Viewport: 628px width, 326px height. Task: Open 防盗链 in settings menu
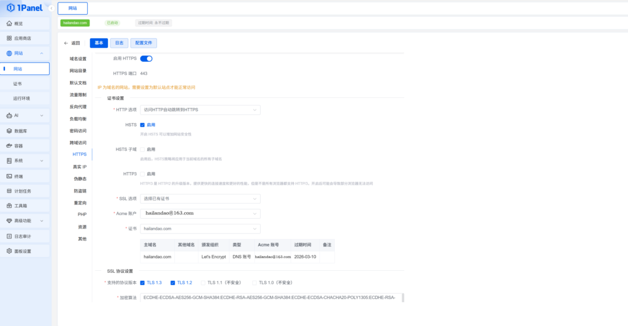pos(80,191)
